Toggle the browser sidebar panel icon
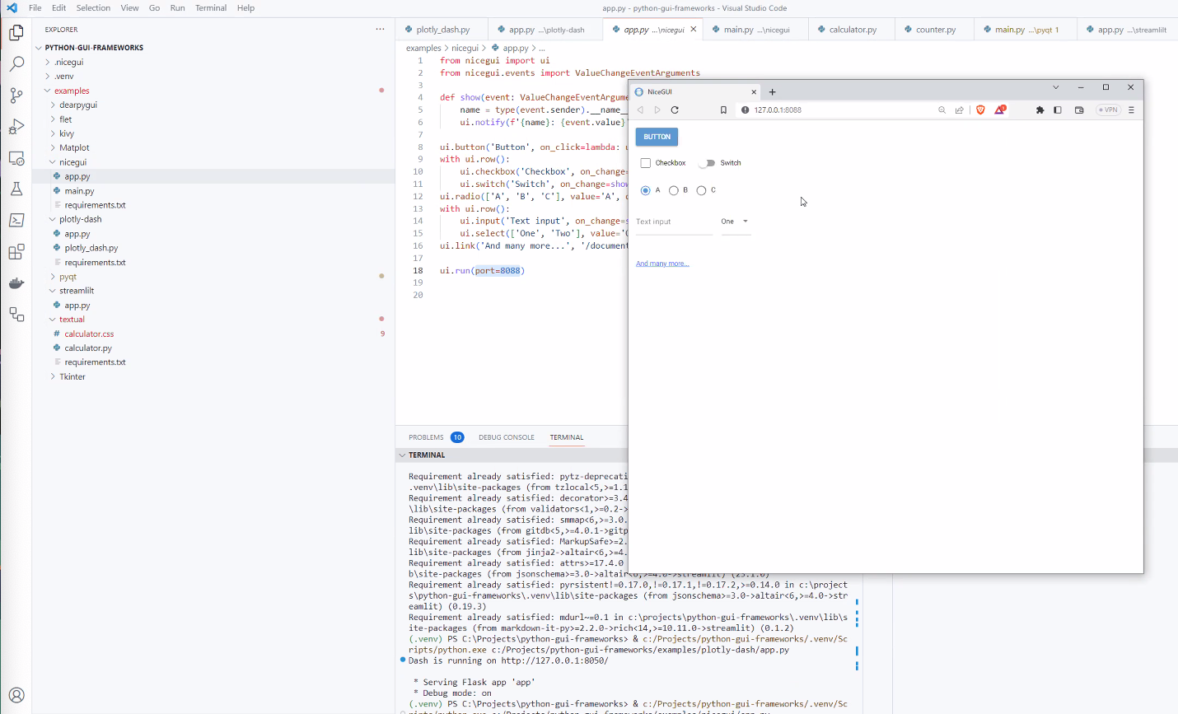Viewport: 1178px width, 714px height. (1058, 110)
